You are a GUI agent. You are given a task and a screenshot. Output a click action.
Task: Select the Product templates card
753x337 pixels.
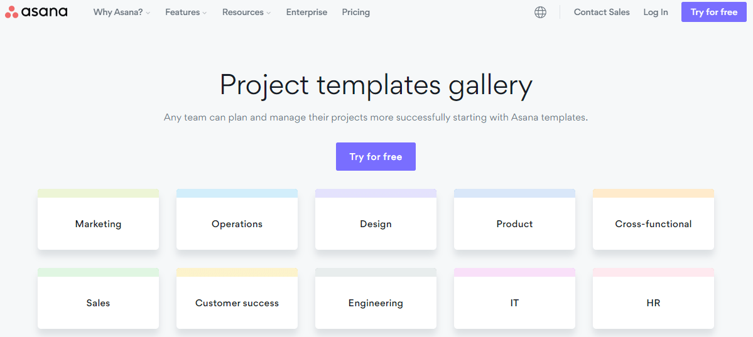coord(514,220)
